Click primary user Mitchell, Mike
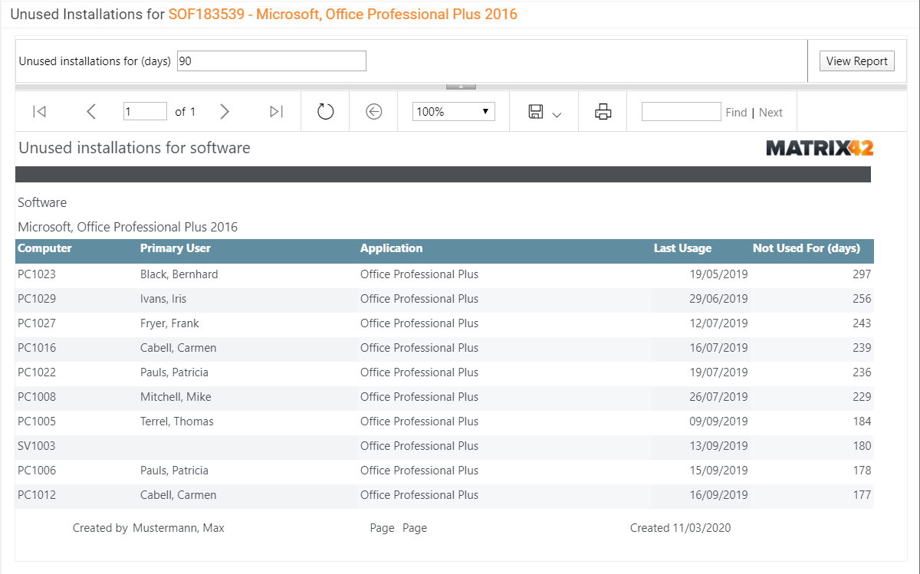The image size is (920, 574). click(x=176, y=397)
